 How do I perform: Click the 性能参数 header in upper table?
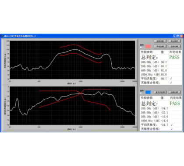click(147, 52)
